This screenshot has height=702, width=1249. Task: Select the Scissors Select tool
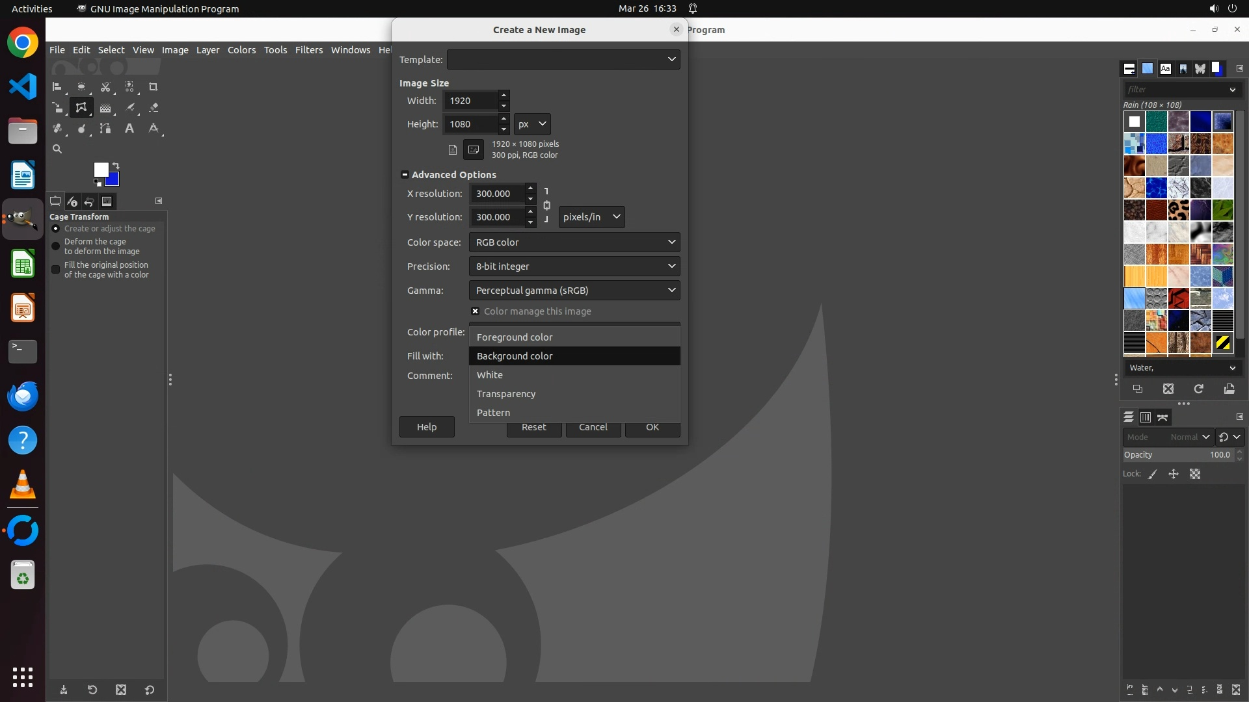(x=105, y=87)
